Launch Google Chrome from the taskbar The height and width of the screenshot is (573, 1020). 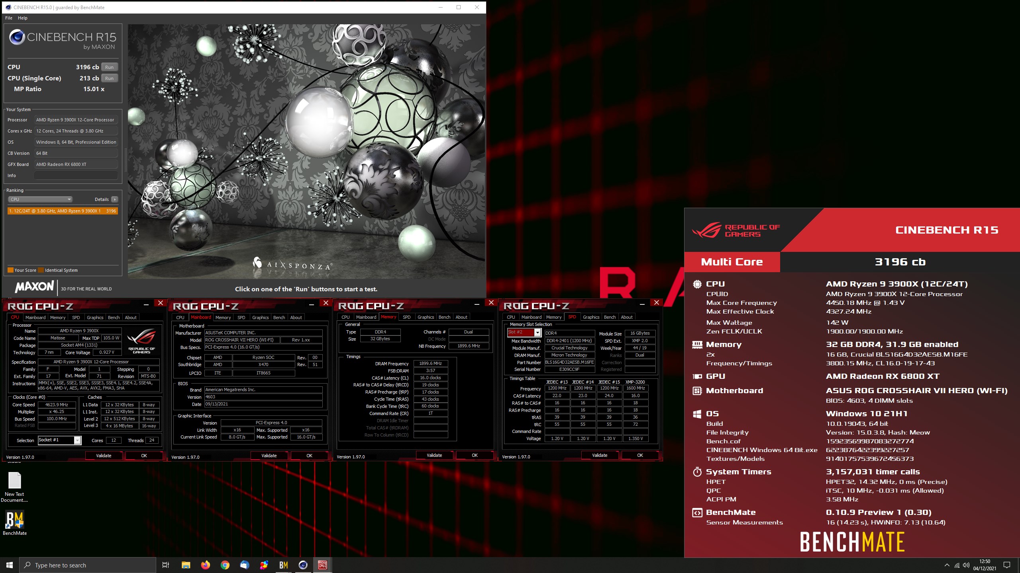[x=225, y=565]
